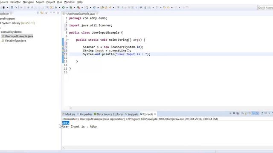Click the Display Selected Console icon

[266, 113]
